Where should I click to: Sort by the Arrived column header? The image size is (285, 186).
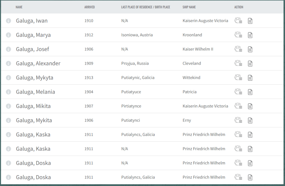(x=89, y=7)
